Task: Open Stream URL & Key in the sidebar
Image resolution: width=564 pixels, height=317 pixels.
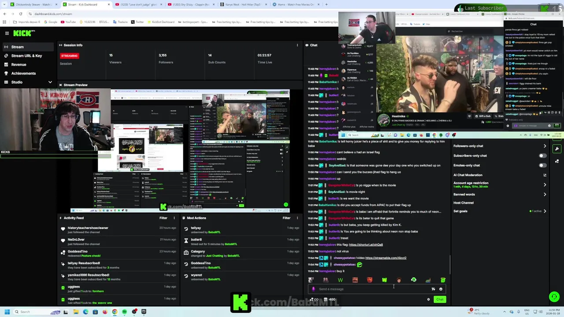Action: (x=26, y=56)
